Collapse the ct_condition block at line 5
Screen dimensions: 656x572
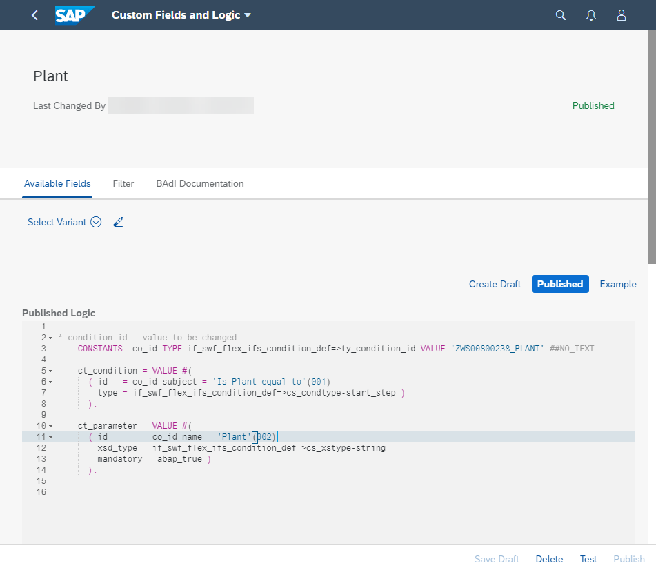click(x=50, y=370)
